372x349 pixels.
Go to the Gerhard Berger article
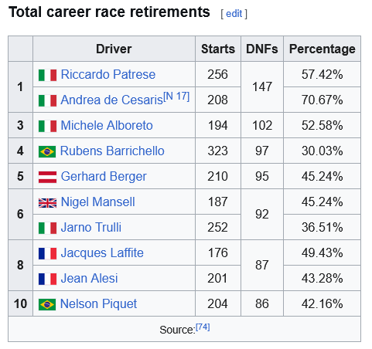104,177
